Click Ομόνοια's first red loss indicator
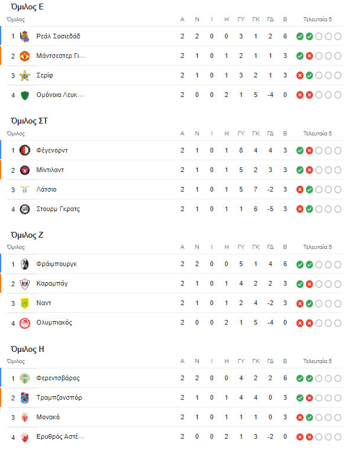This screenshot has width=355, height=450. pos(300,95)
